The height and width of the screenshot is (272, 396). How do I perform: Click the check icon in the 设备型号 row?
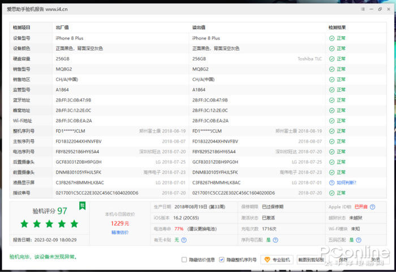pyautogui.click(x=332, y=38)
